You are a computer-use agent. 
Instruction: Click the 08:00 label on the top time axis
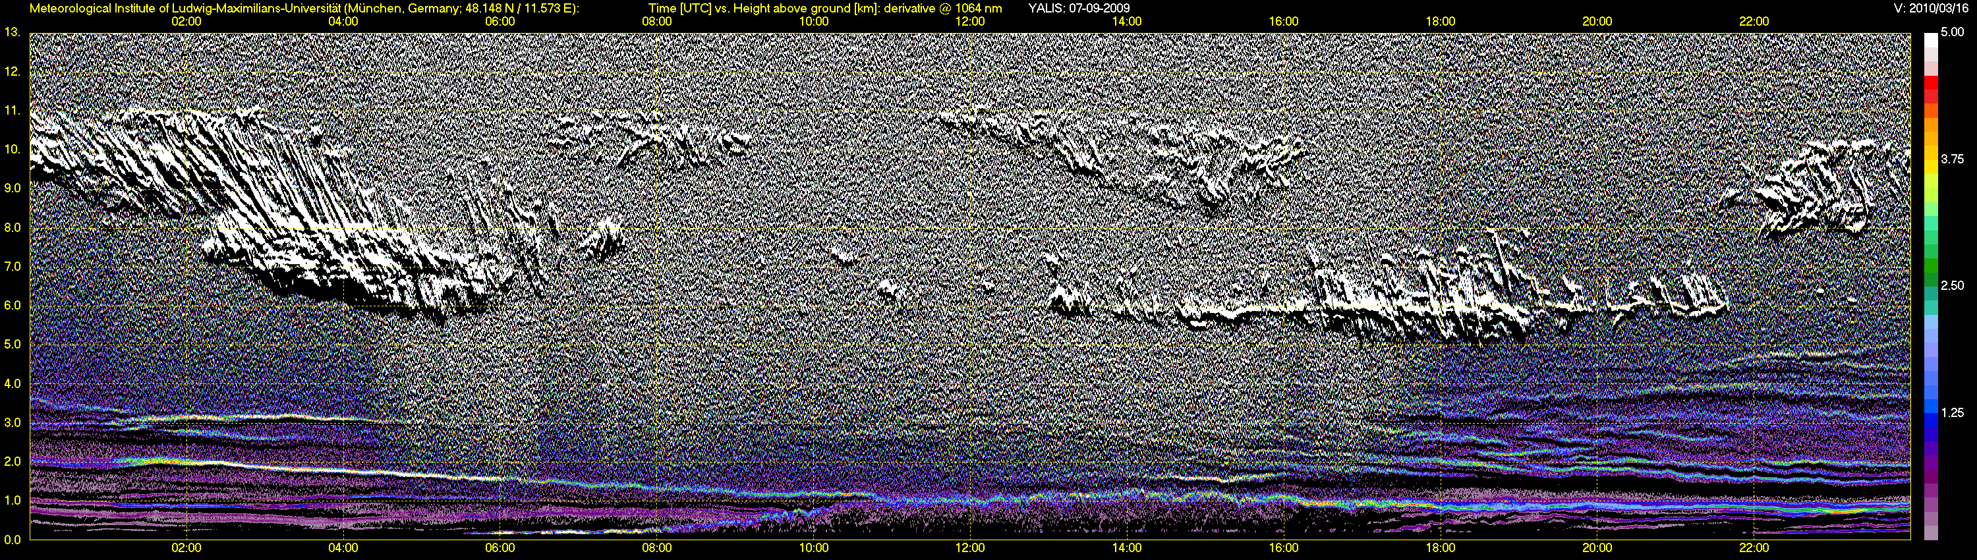point(657,22)
